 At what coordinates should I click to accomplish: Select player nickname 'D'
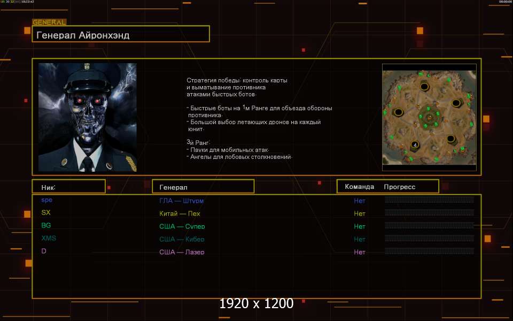coord(44,251)
